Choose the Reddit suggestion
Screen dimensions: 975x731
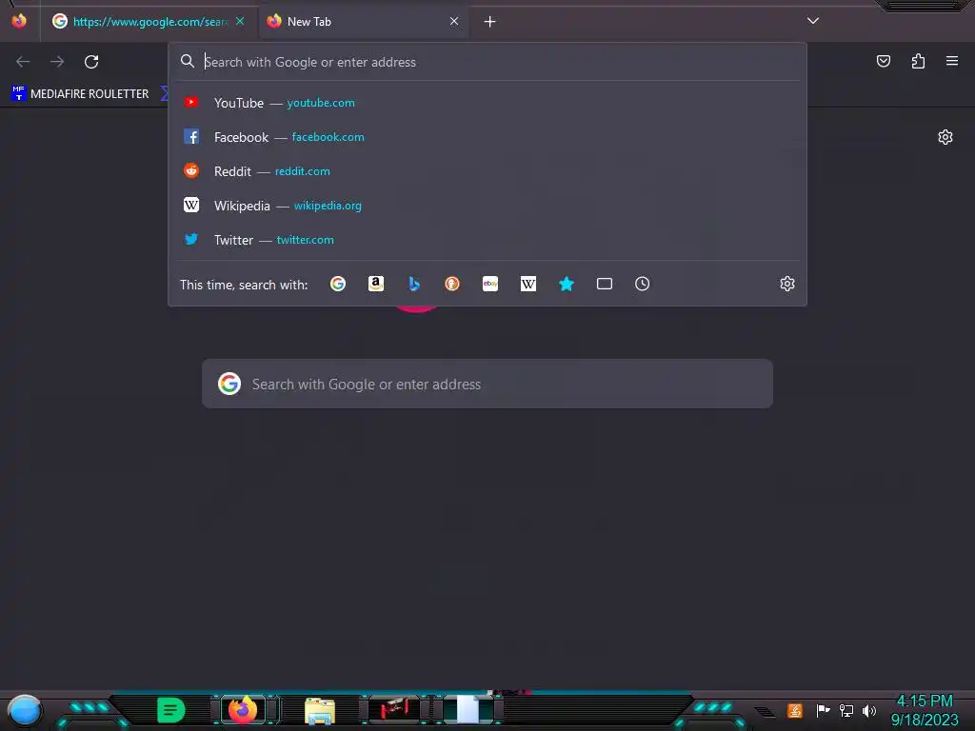tap(487, 171)
